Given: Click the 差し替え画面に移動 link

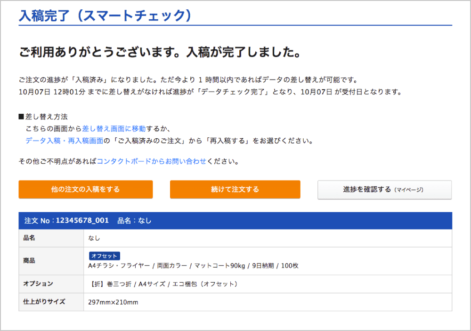Looking at the screenshot, I should [x=114, y=128].
